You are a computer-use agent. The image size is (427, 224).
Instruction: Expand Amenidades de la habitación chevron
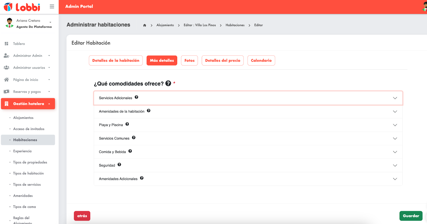click(x=395, y=112)
